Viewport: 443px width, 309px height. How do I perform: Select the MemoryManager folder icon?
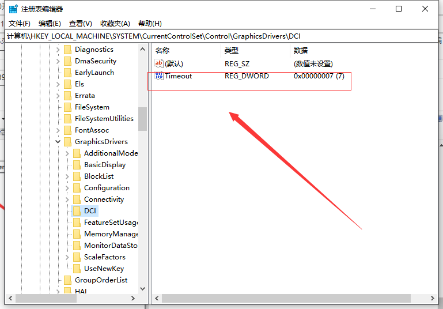77,234
